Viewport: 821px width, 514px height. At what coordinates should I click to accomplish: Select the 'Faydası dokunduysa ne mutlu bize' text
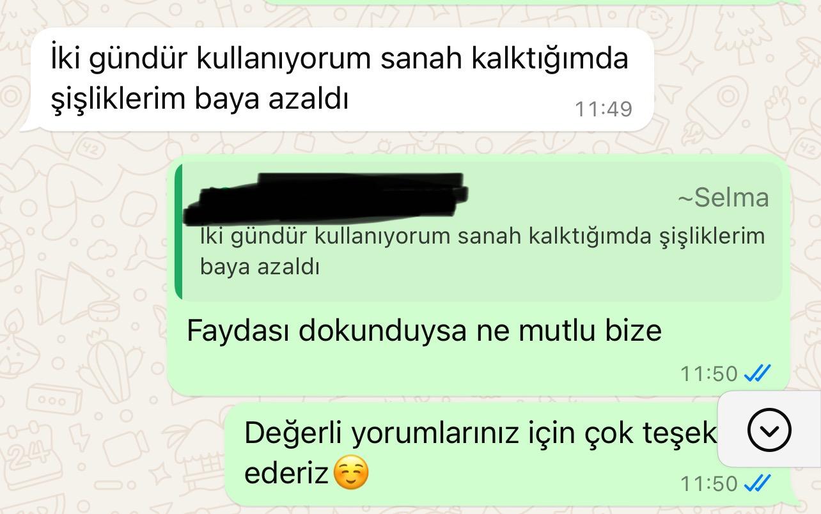coord(424,331)
